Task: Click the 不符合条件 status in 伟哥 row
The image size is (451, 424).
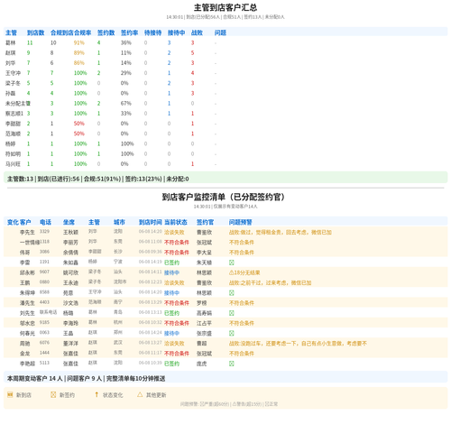Action: coord(177,253)
